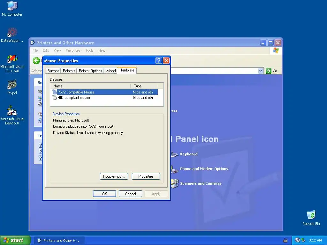Select the PS/2 Compatible Mouse row

coord(104,92)
